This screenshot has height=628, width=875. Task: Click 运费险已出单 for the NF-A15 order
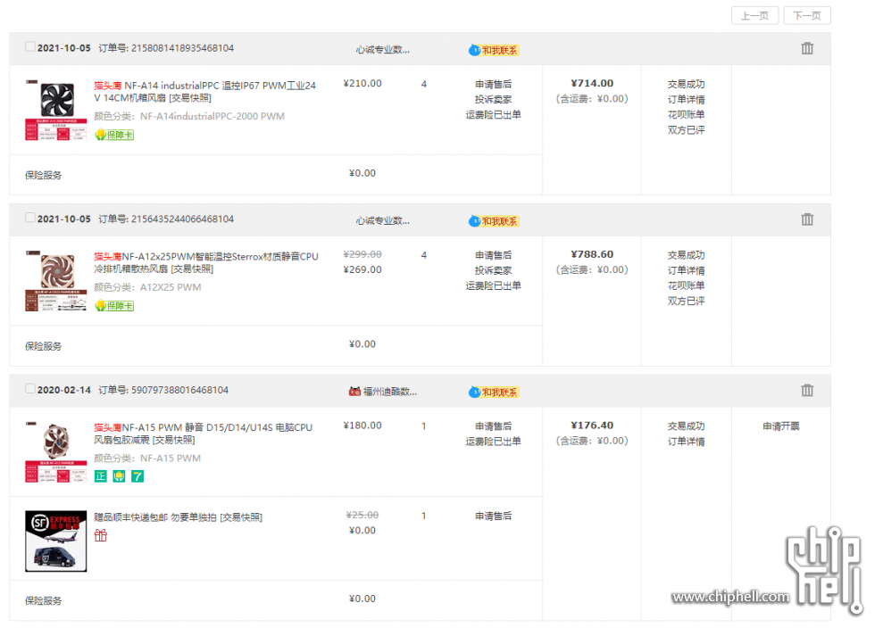[x=493, y=442]
